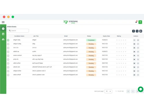144x108 pixels.
Task: Play interview for the szdhh job row
Action: pyautogui.click(x=8, y=52)
